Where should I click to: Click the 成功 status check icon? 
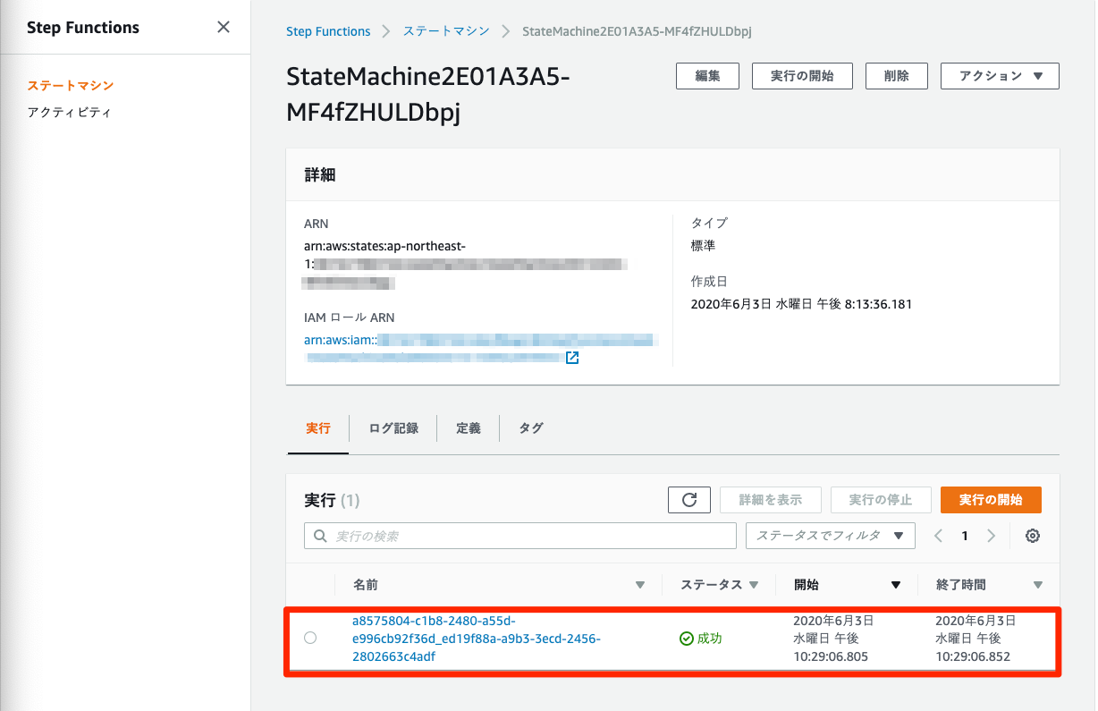(687, 639)
